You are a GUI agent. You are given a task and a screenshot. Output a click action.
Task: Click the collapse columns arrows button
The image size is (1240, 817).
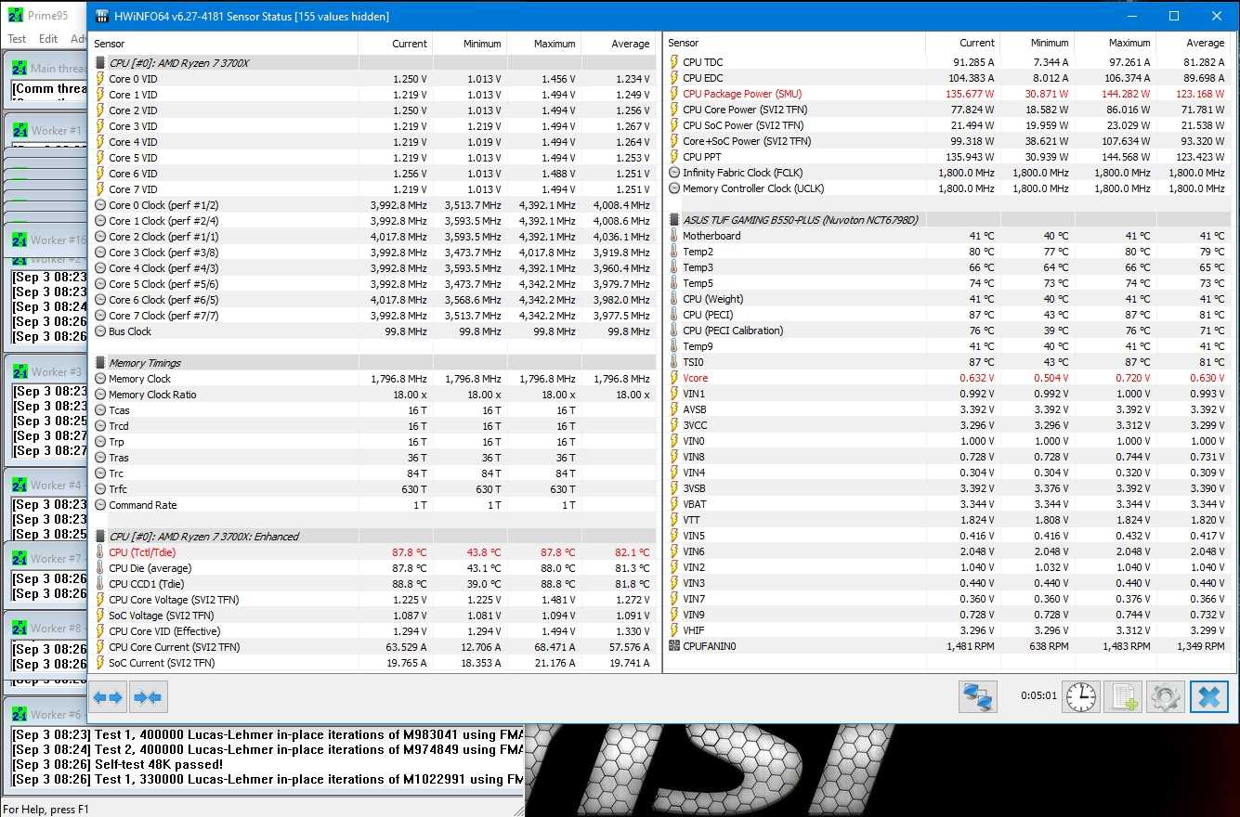point(147,697)
